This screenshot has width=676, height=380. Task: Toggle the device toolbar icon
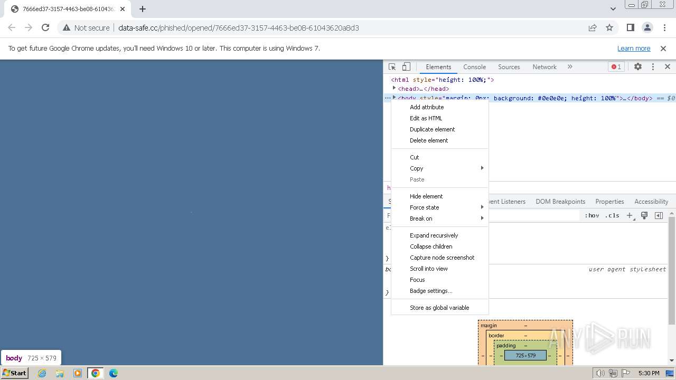click(406, 67)
